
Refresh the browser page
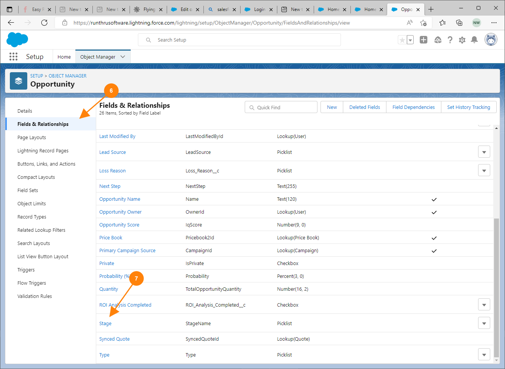click(x=44, y=23)
